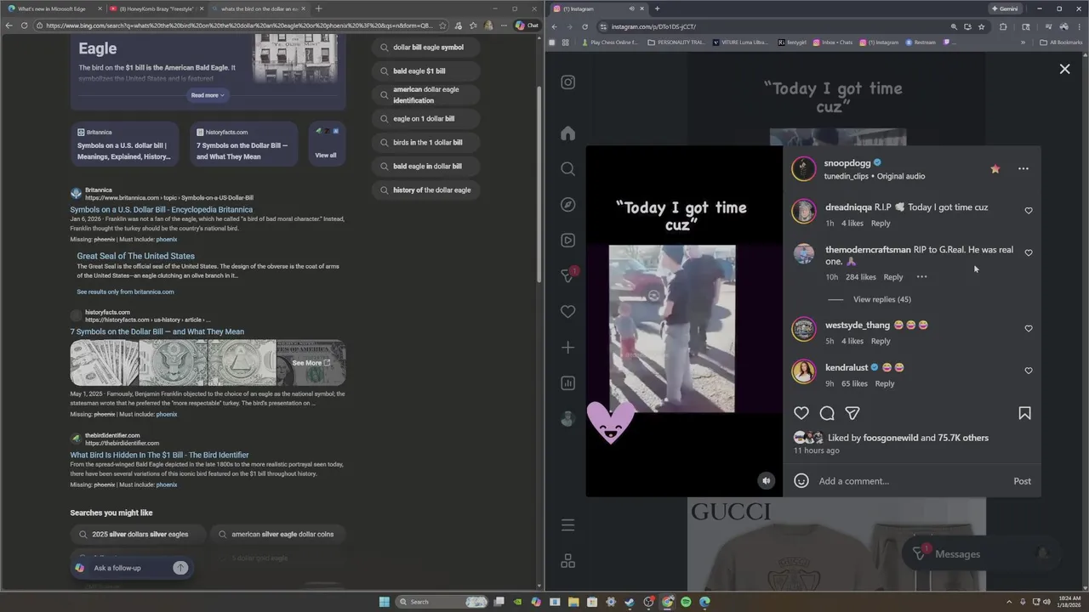The image size is (1089, 612).
Task: Save the post with bookmark icon
Action: point(1024,413)
